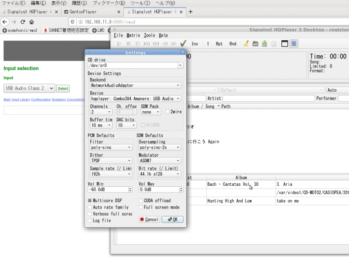Click the Play button in HQPlayer toolbar
The image size is (349, 267).
(119, 44)
